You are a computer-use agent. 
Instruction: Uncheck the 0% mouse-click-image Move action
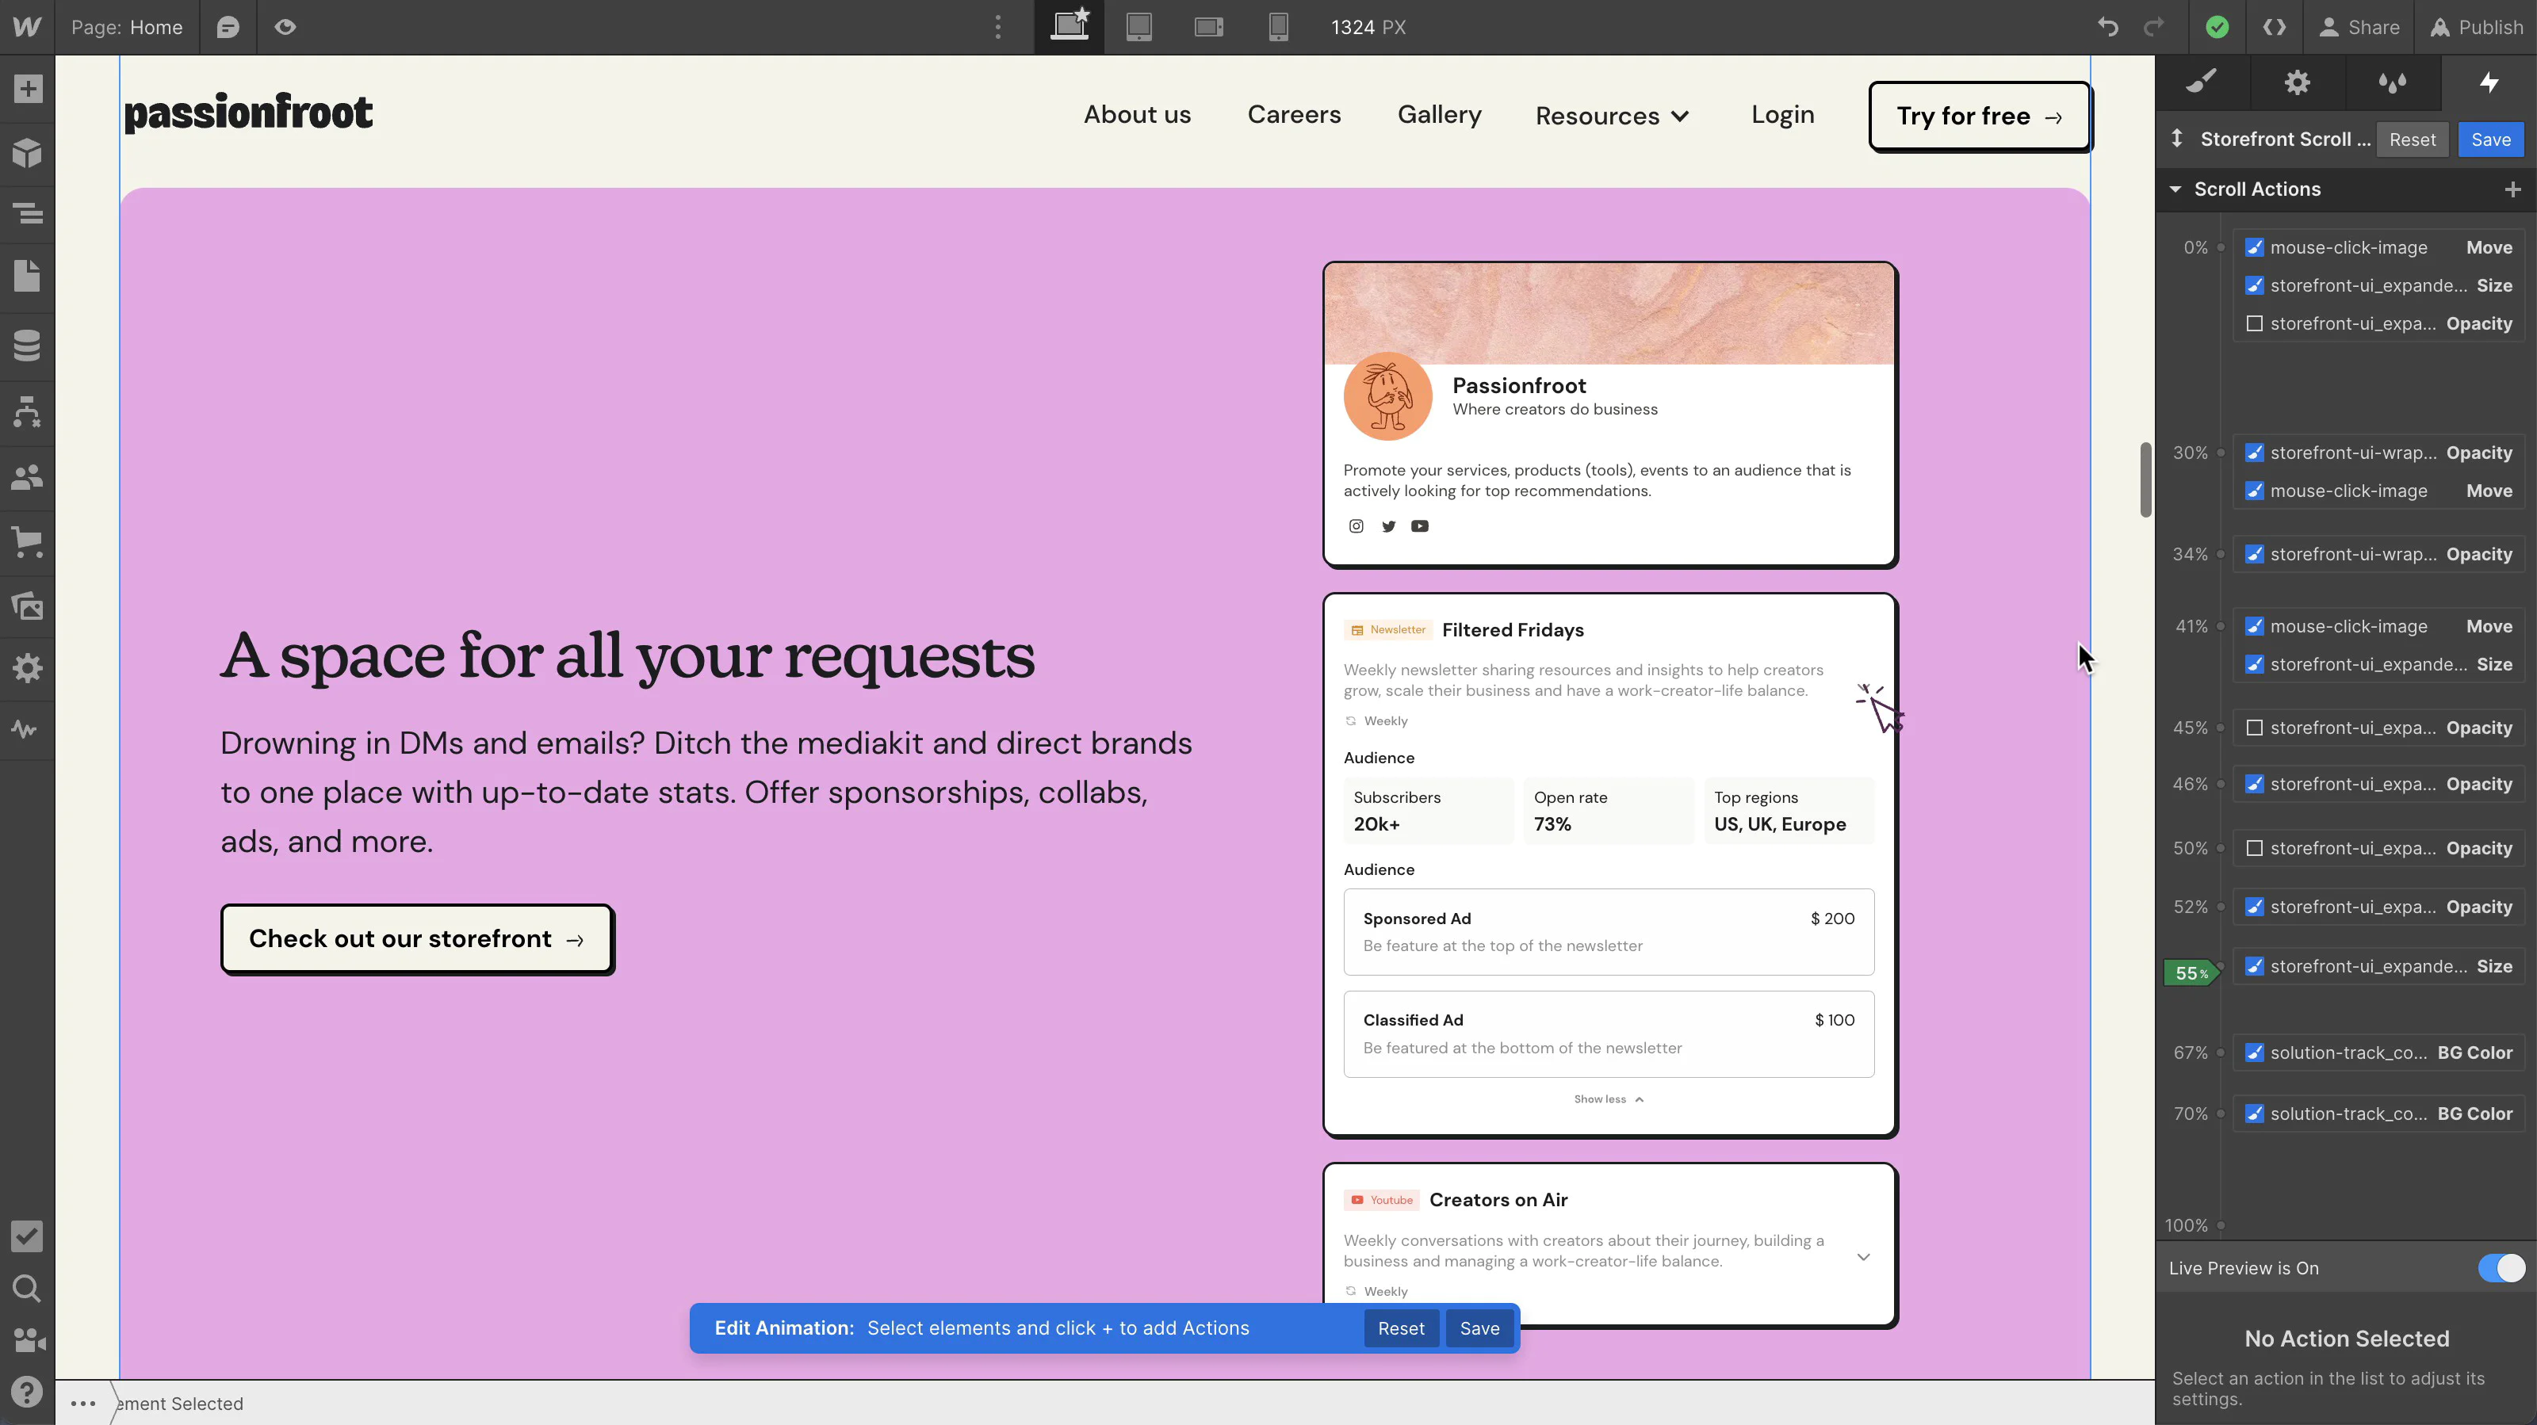tap(2254, 248)
